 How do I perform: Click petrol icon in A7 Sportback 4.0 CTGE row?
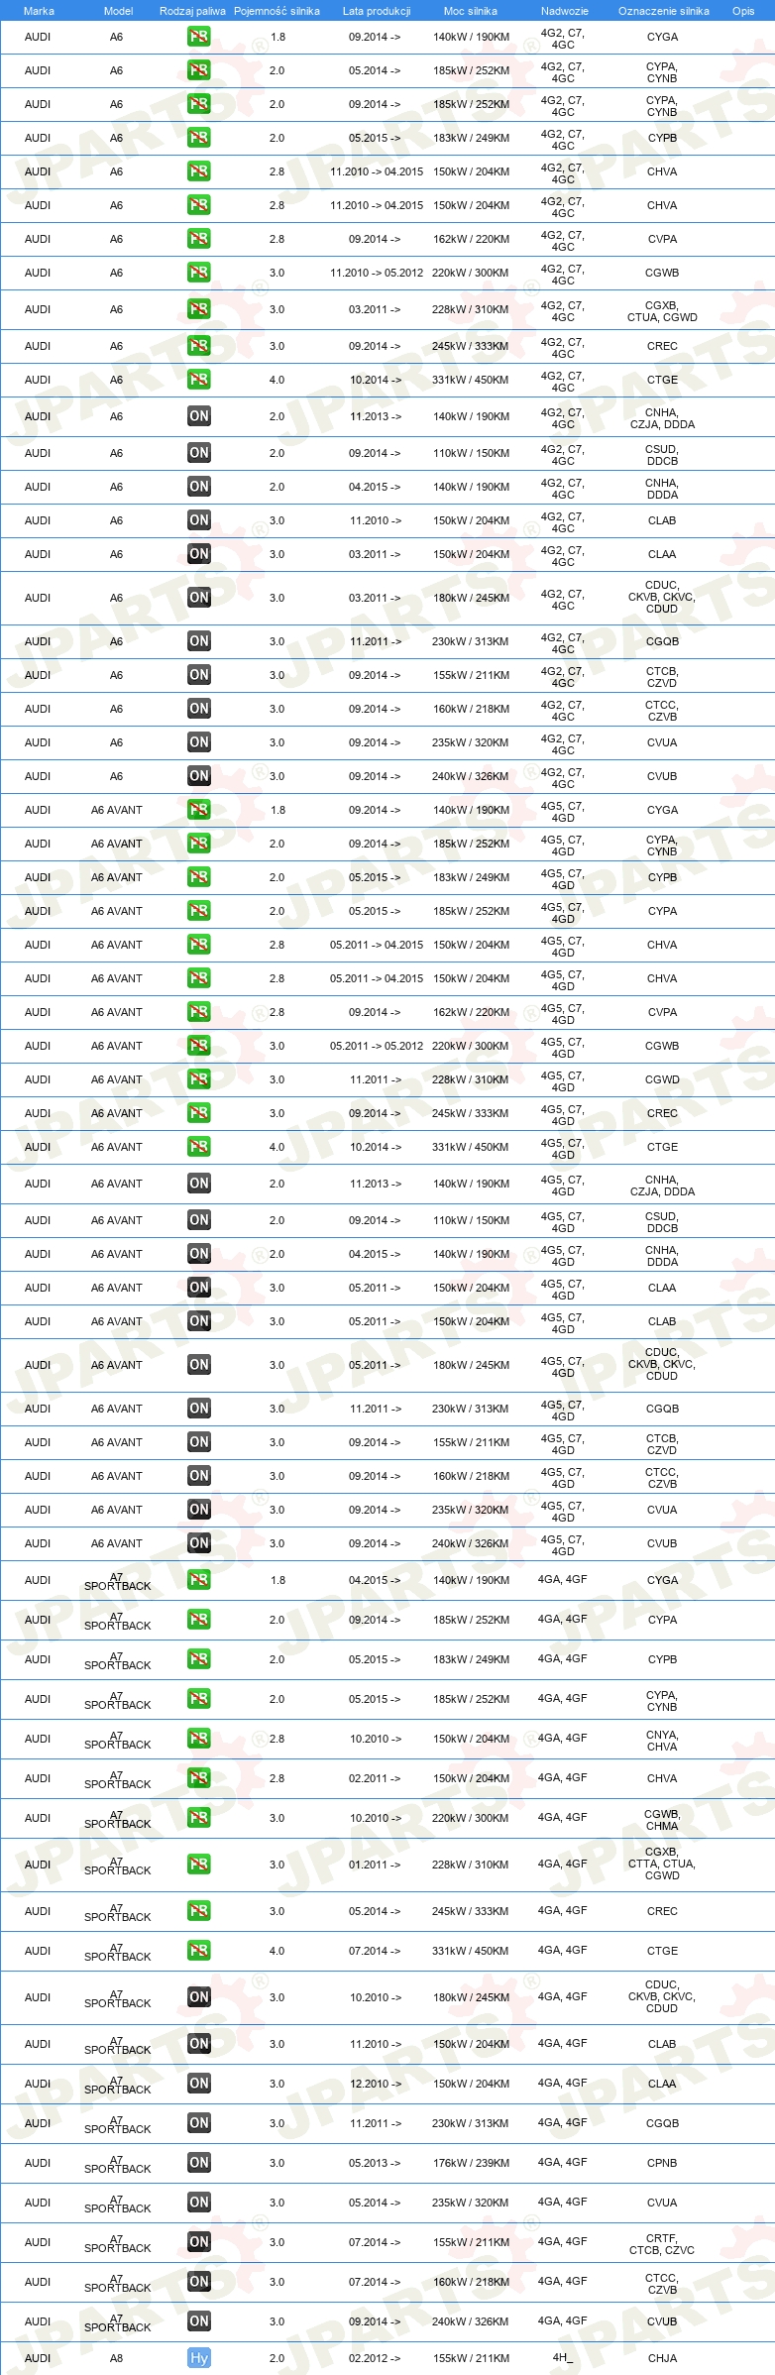coord(198,1951)
